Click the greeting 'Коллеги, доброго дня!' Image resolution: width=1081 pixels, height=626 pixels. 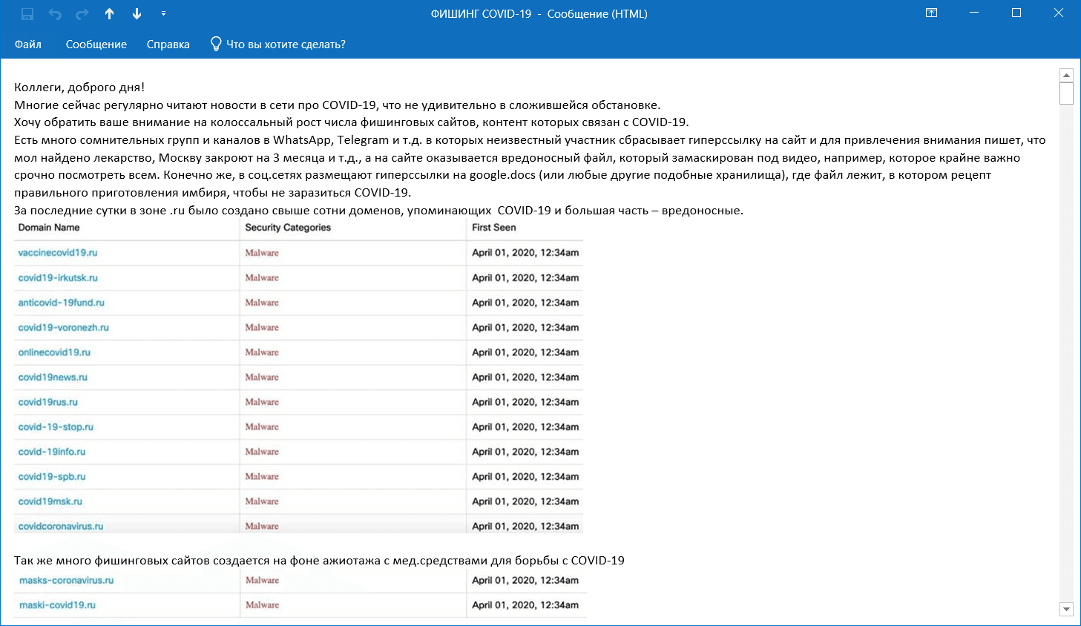79,88
